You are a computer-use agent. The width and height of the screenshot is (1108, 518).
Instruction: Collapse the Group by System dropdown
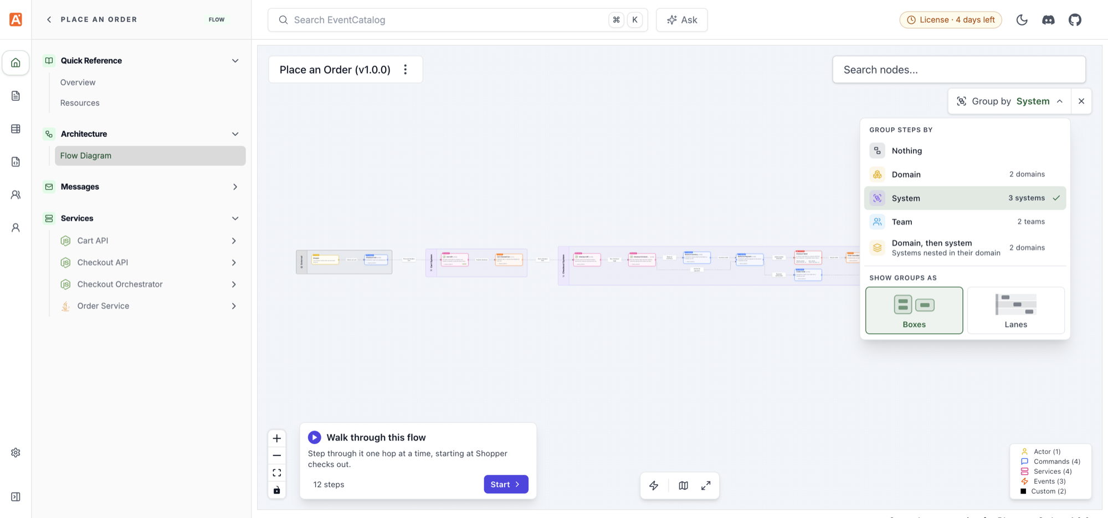1009,101
